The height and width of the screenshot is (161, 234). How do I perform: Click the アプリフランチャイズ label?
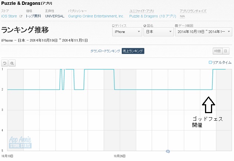193,11
